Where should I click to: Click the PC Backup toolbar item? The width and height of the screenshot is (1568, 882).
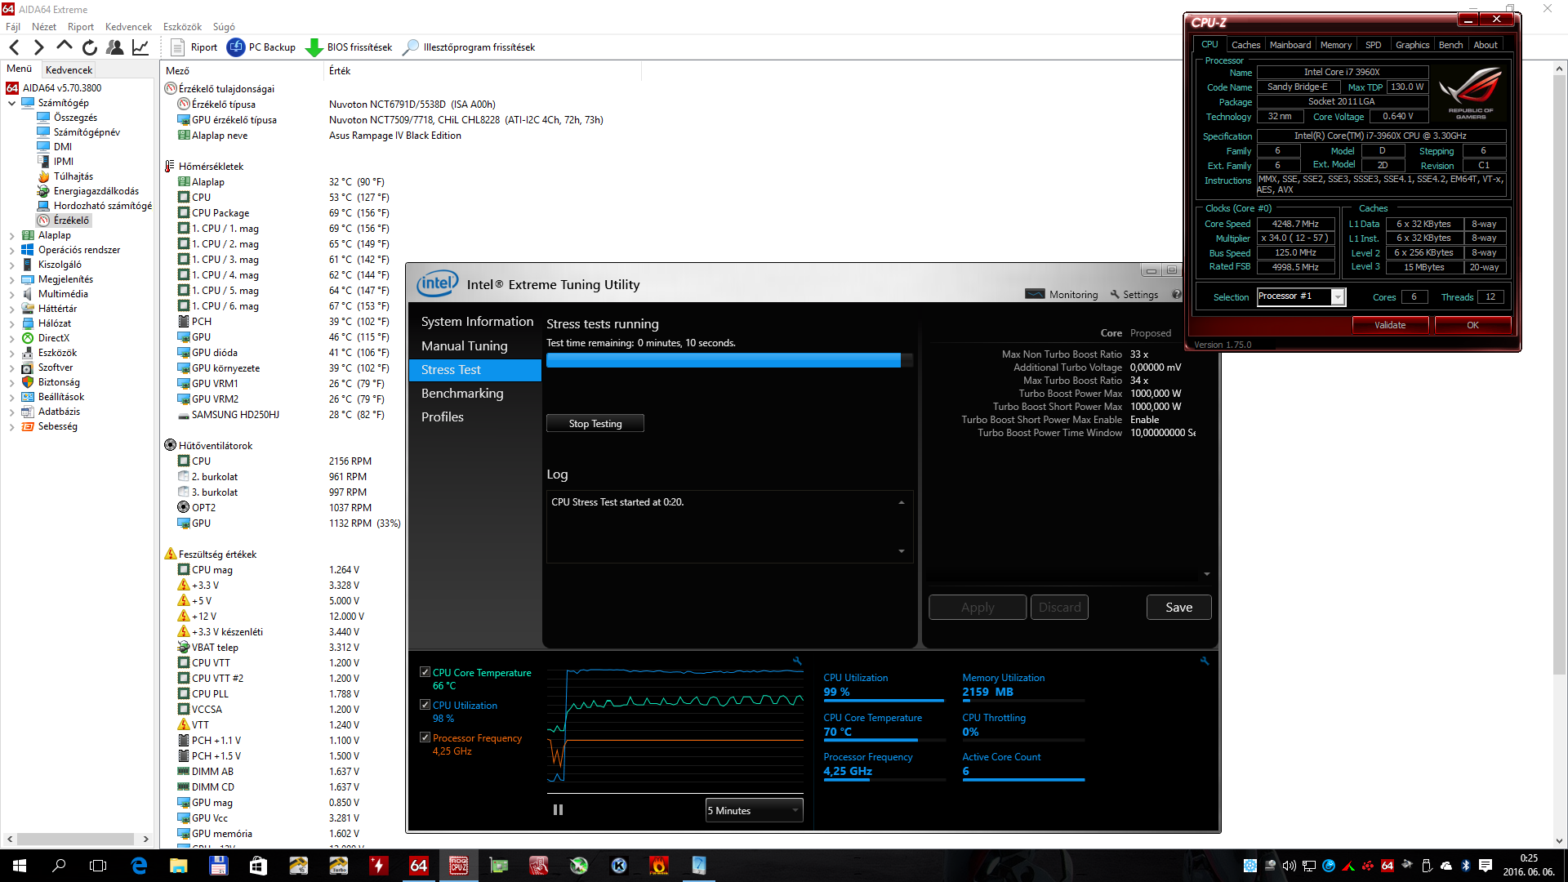coord(261,47)
